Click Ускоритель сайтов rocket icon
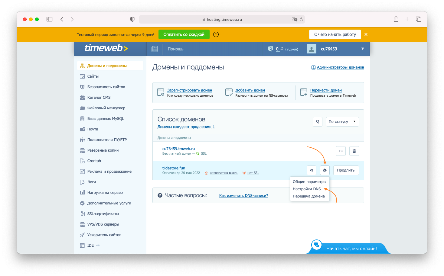This screenshot has width=444, height=276. pos(82,235)
